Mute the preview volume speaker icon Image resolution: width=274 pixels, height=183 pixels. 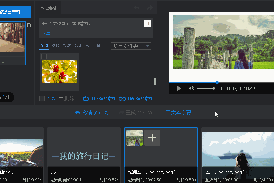[191, 88]
